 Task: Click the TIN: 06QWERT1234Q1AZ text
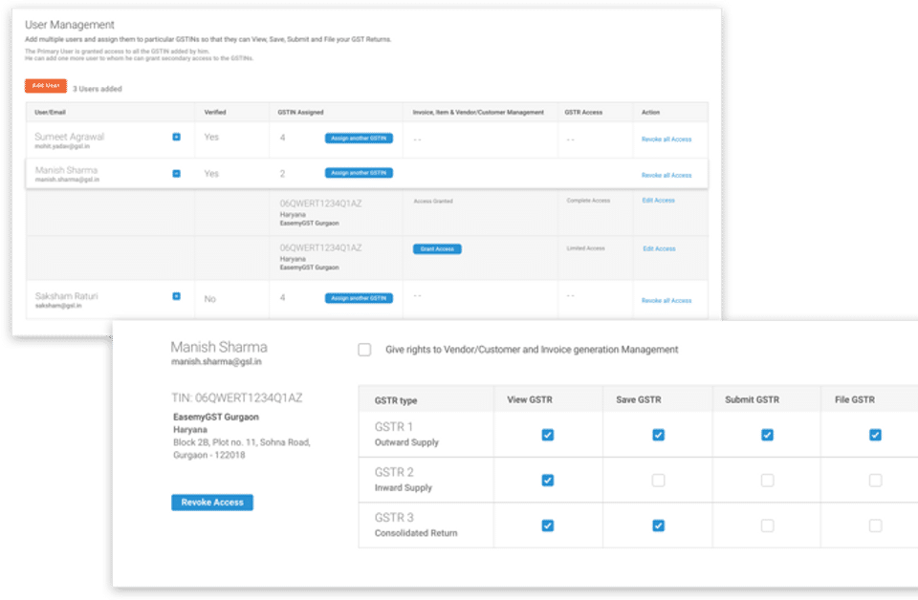pos(236,398)
